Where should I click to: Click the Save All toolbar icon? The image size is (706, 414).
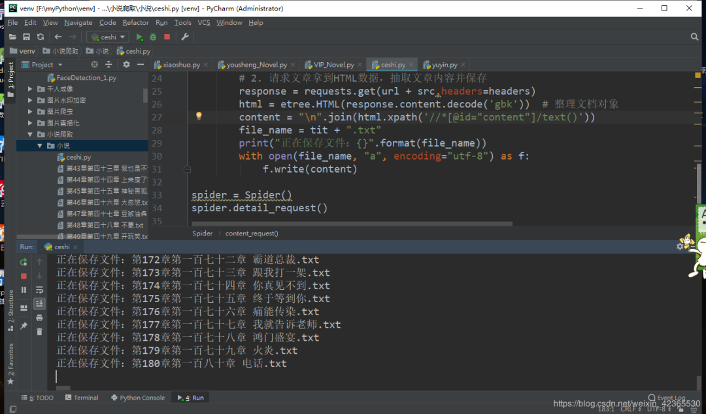click(x=27, y=37)
